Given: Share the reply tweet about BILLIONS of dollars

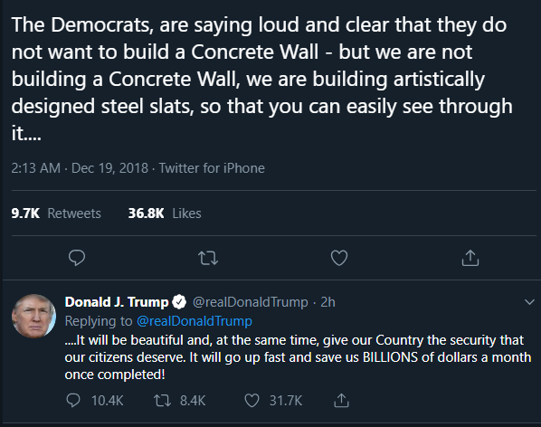Looking at the screenshot, I should pos(341,401).
